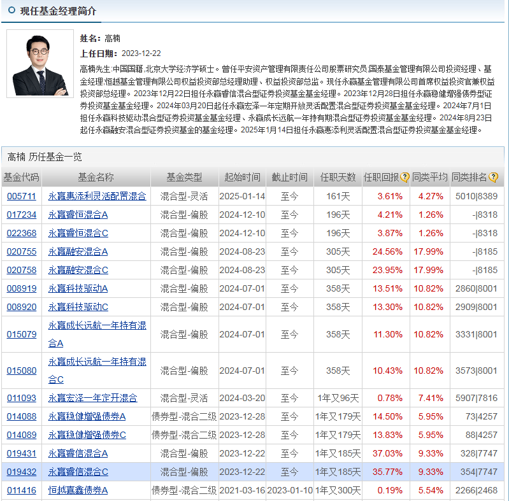The height and width of the screenshot is (501, 509).
Task: Open 永赢成长远航一年持有混合A link
Action: pyautogui.click(x=97, y=335)
